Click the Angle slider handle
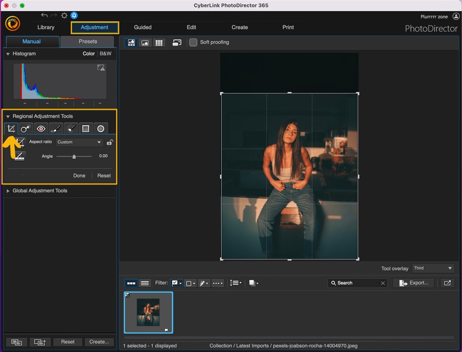The width and height of the screenshot is (462, 352). [74, 157]
